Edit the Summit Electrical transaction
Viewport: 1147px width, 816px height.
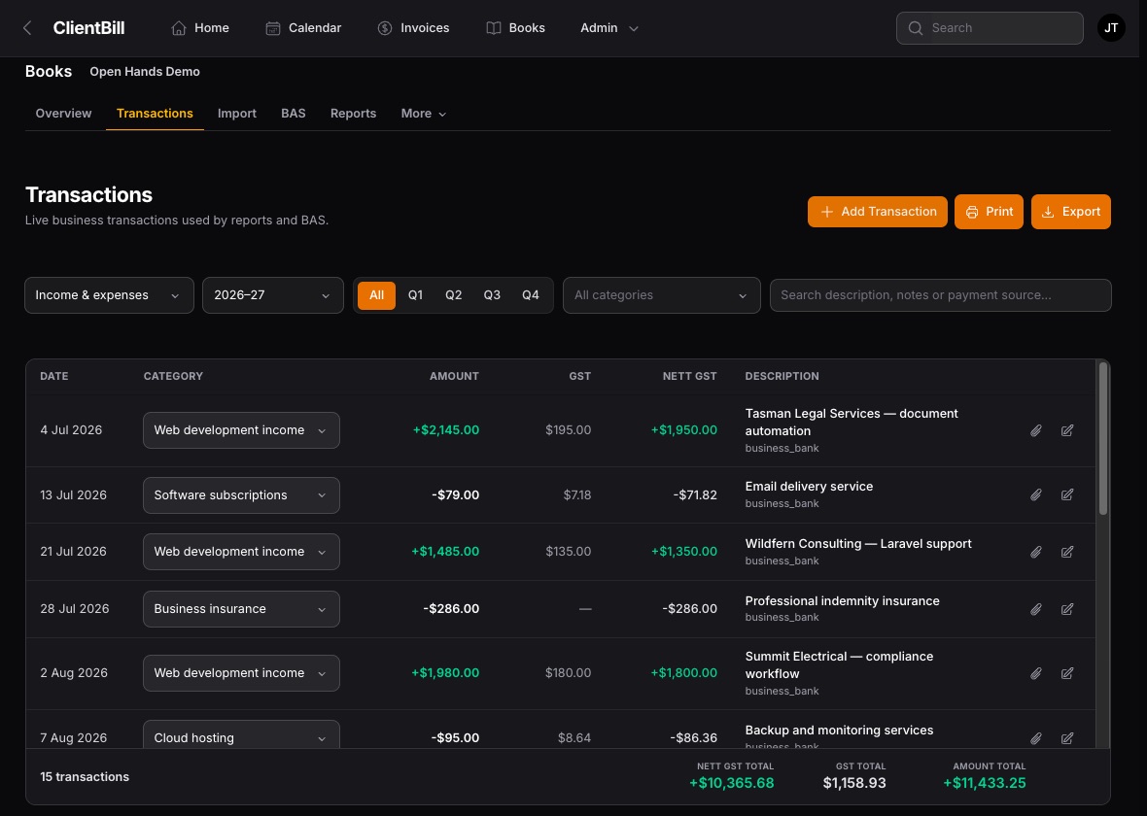point(1067,673)
